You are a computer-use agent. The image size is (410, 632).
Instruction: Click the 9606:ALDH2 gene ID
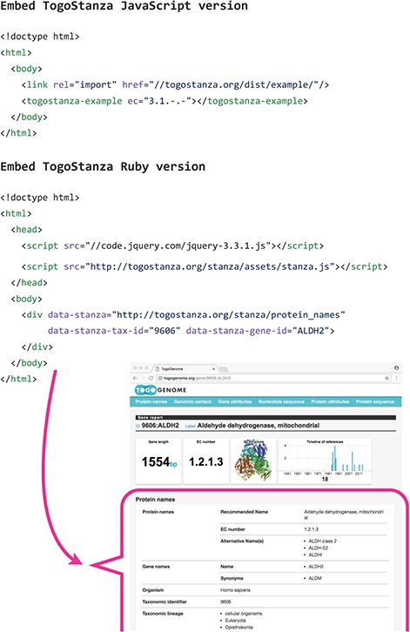[x=160, y=425]
